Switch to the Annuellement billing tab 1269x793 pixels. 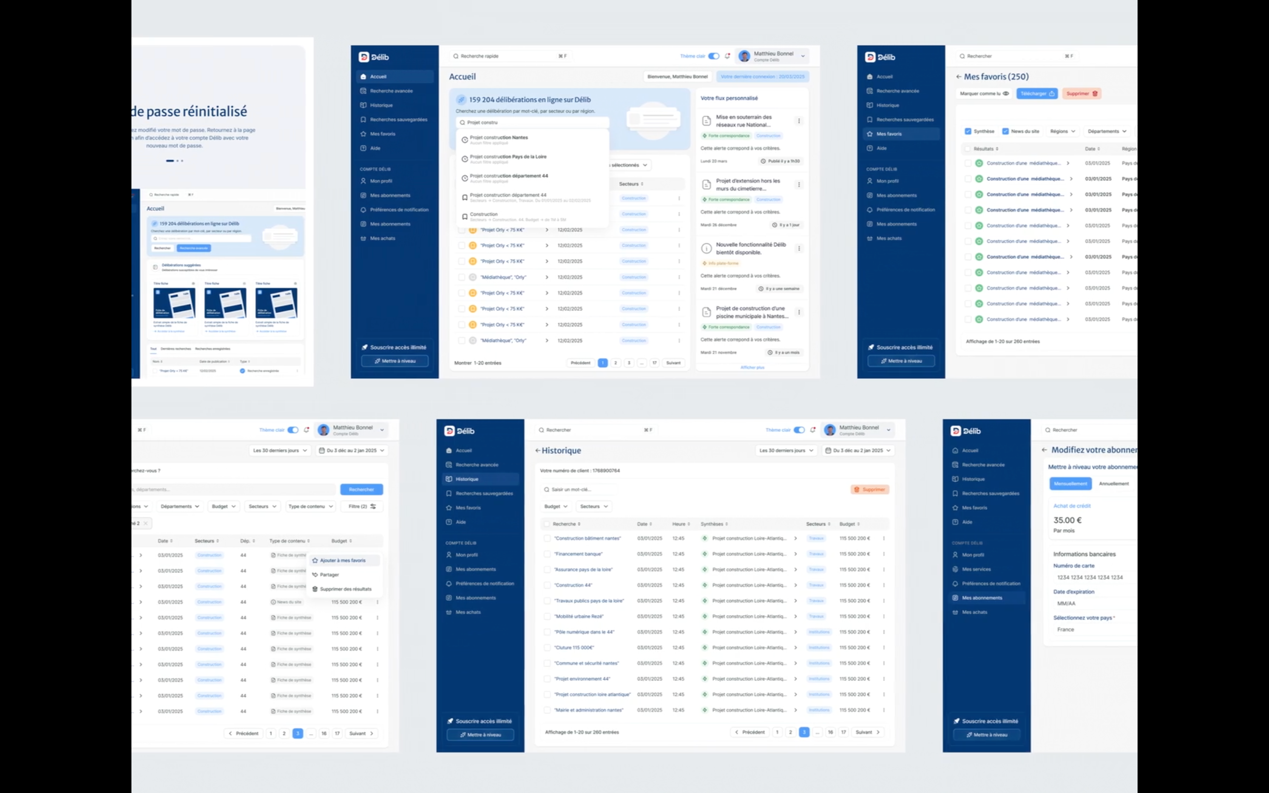(x=1114, y=483)
